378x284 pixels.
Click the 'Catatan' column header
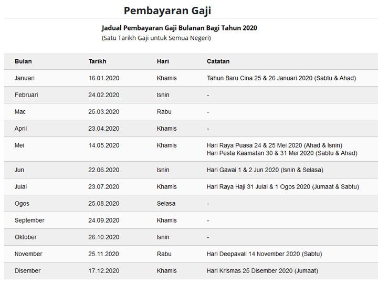[x=218, y=61]
